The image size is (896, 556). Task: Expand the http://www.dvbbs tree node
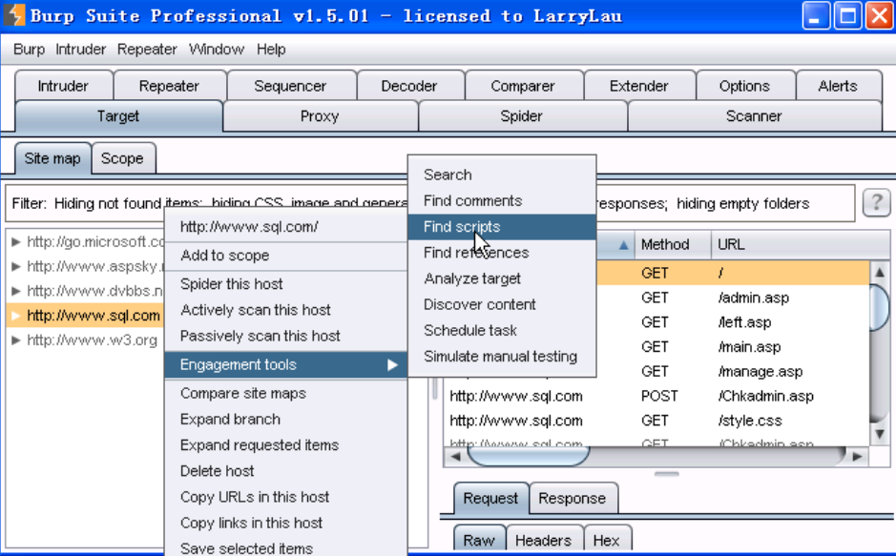click(16, 291)
